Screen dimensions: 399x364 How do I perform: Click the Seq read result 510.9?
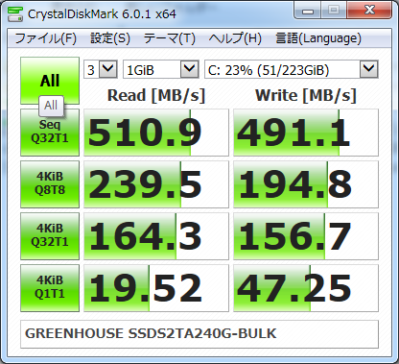[x=156, y=133]
